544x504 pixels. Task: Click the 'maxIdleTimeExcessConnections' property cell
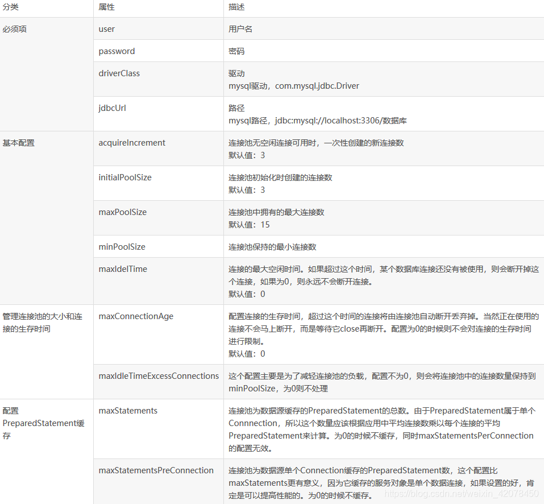click(x=159, y=382)
